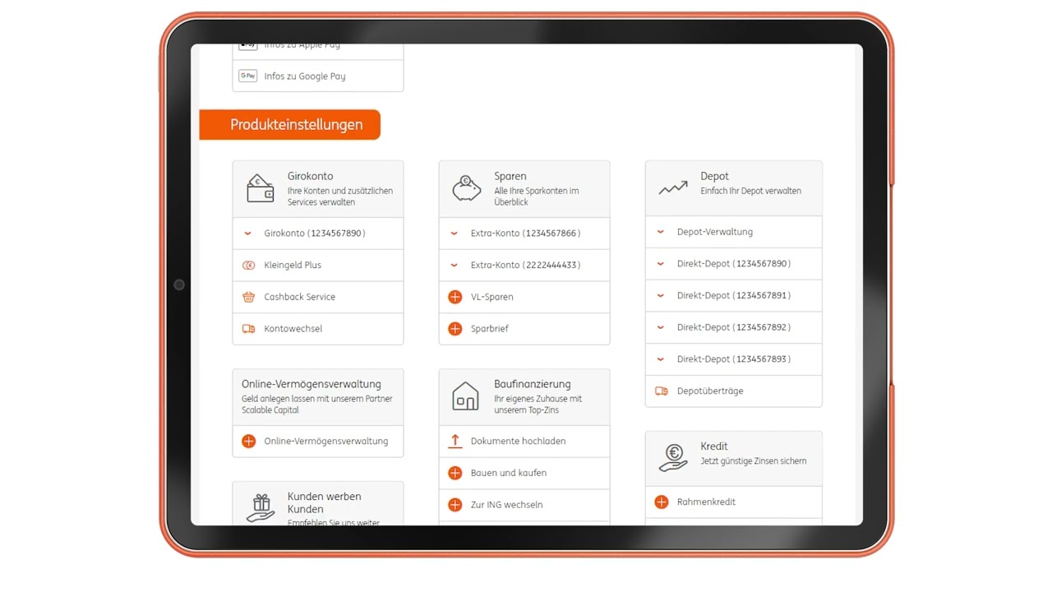Click the plus icon beside VL-Sparen

tap(455, 297)
